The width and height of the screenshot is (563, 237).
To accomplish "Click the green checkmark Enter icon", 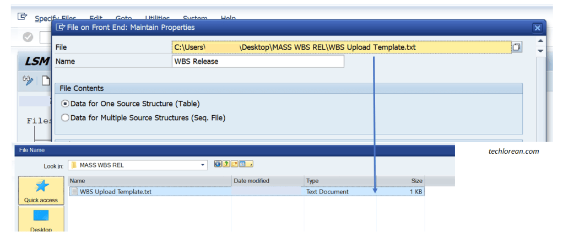I will click(x=28, y=37).
